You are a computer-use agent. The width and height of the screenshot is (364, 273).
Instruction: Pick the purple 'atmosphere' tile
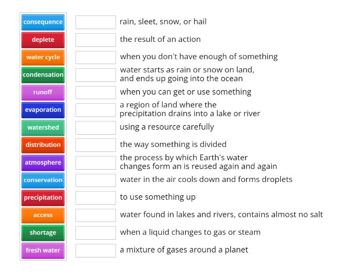click(x=43, y=162)
